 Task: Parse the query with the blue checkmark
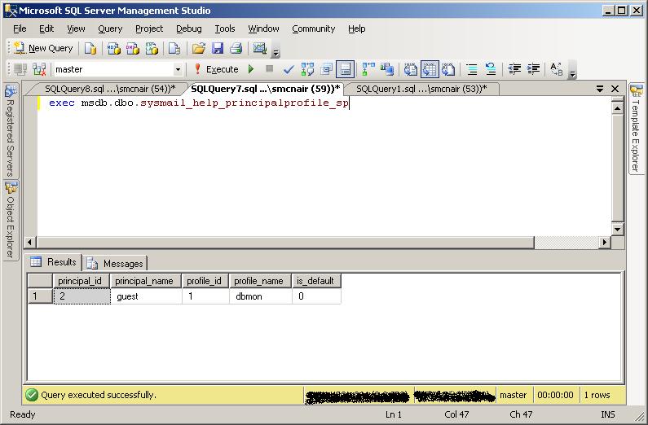[289, 69]
